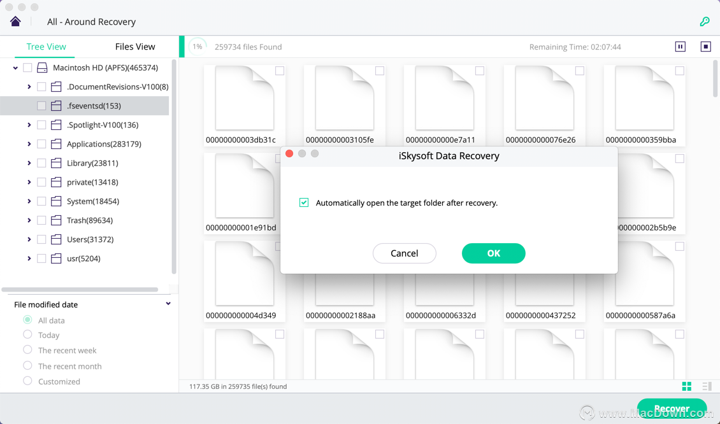This screenshot has height=424, width=720.
Task: Click the Macintosh HD drive icon
Action: pyautogui.click(x=42, y=68)
